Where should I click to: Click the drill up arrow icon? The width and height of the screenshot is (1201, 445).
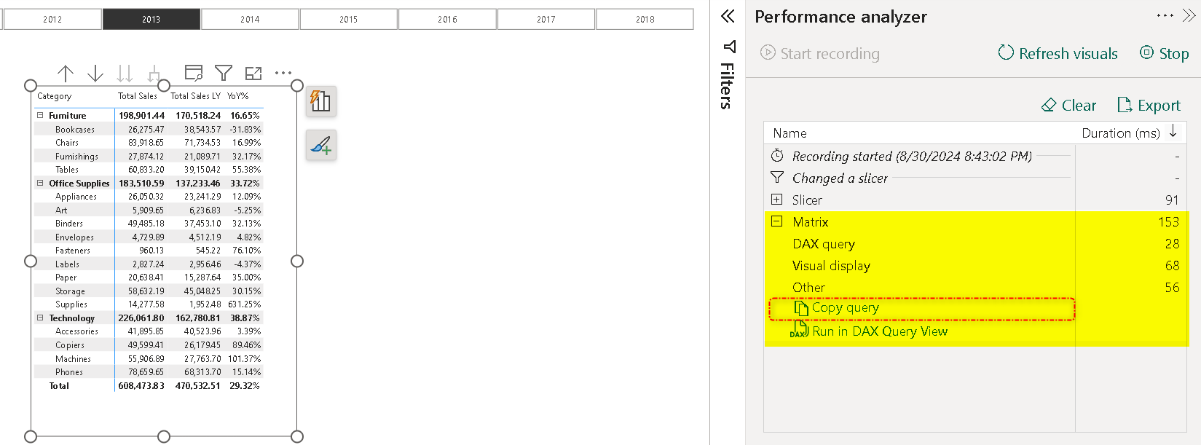[66, 74]
